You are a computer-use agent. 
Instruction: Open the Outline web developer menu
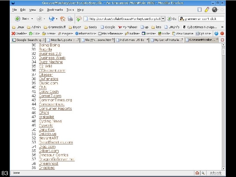[132, 34]
